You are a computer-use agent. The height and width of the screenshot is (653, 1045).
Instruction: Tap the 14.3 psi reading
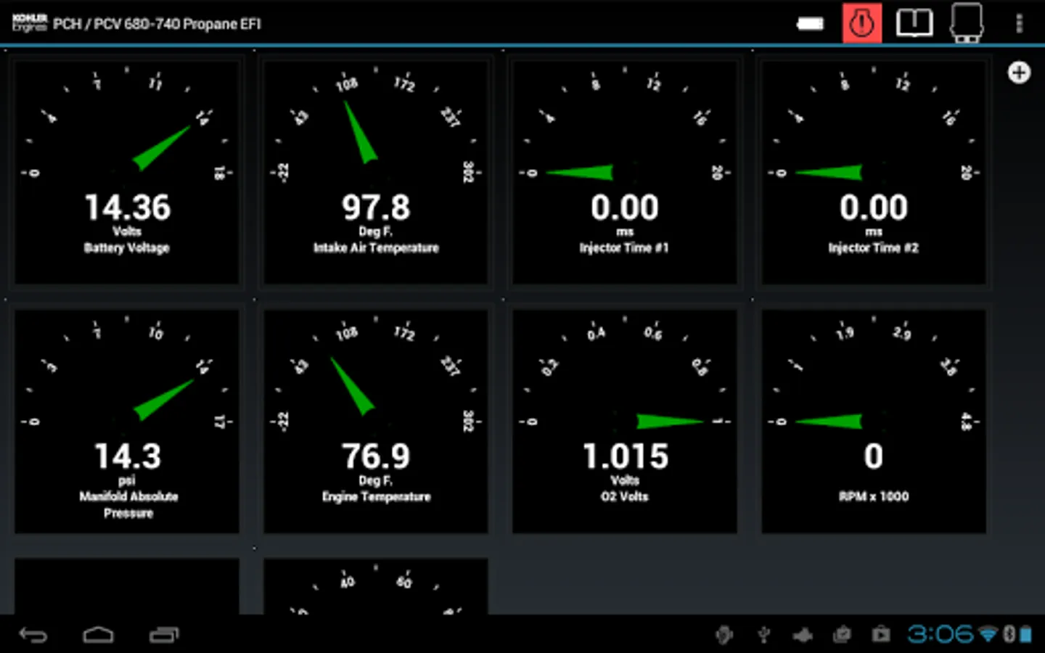coord(128,456)
